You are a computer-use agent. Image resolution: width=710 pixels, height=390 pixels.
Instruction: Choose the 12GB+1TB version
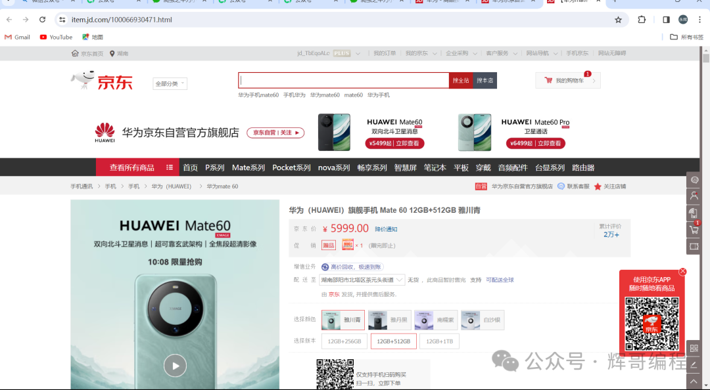click(439, 341)
